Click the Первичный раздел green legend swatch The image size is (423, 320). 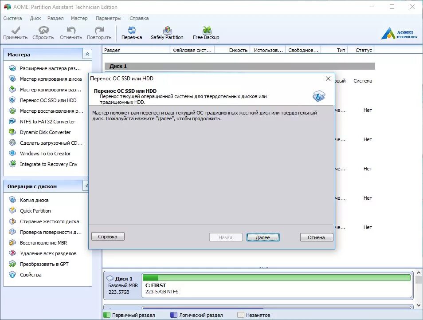[107, 315]
